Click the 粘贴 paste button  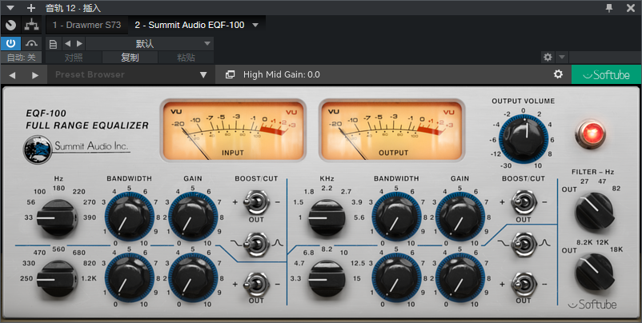coord(186,58)
